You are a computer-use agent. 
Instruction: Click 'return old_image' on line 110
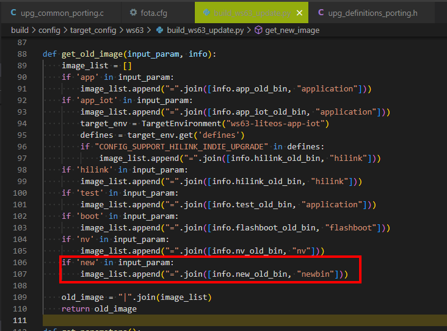click(99, 309)
